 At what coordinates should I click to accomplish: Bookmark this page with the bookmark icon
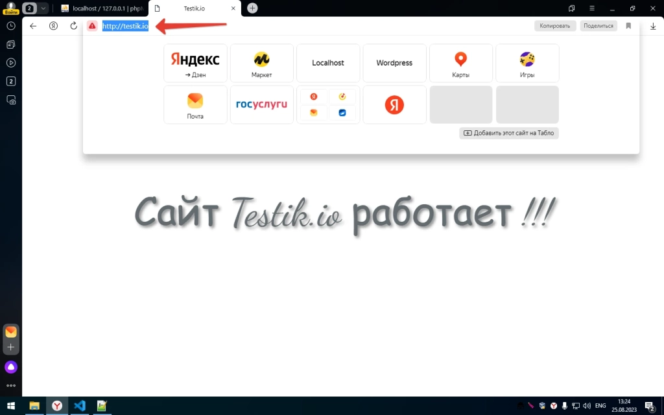628,26
